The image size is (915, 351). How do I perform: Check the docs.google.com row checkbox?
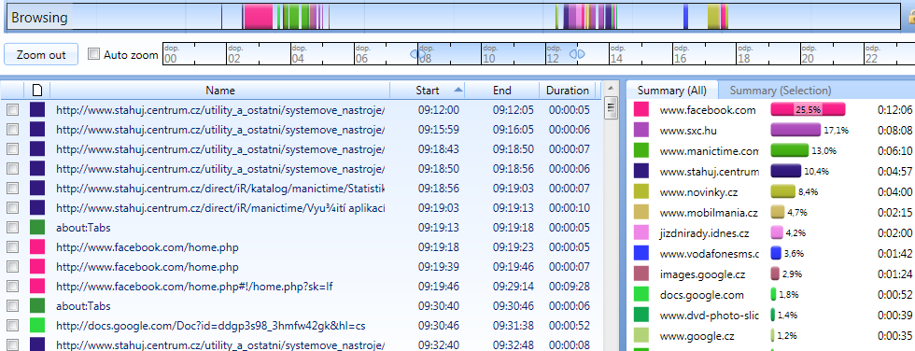[x=12, y=326]
